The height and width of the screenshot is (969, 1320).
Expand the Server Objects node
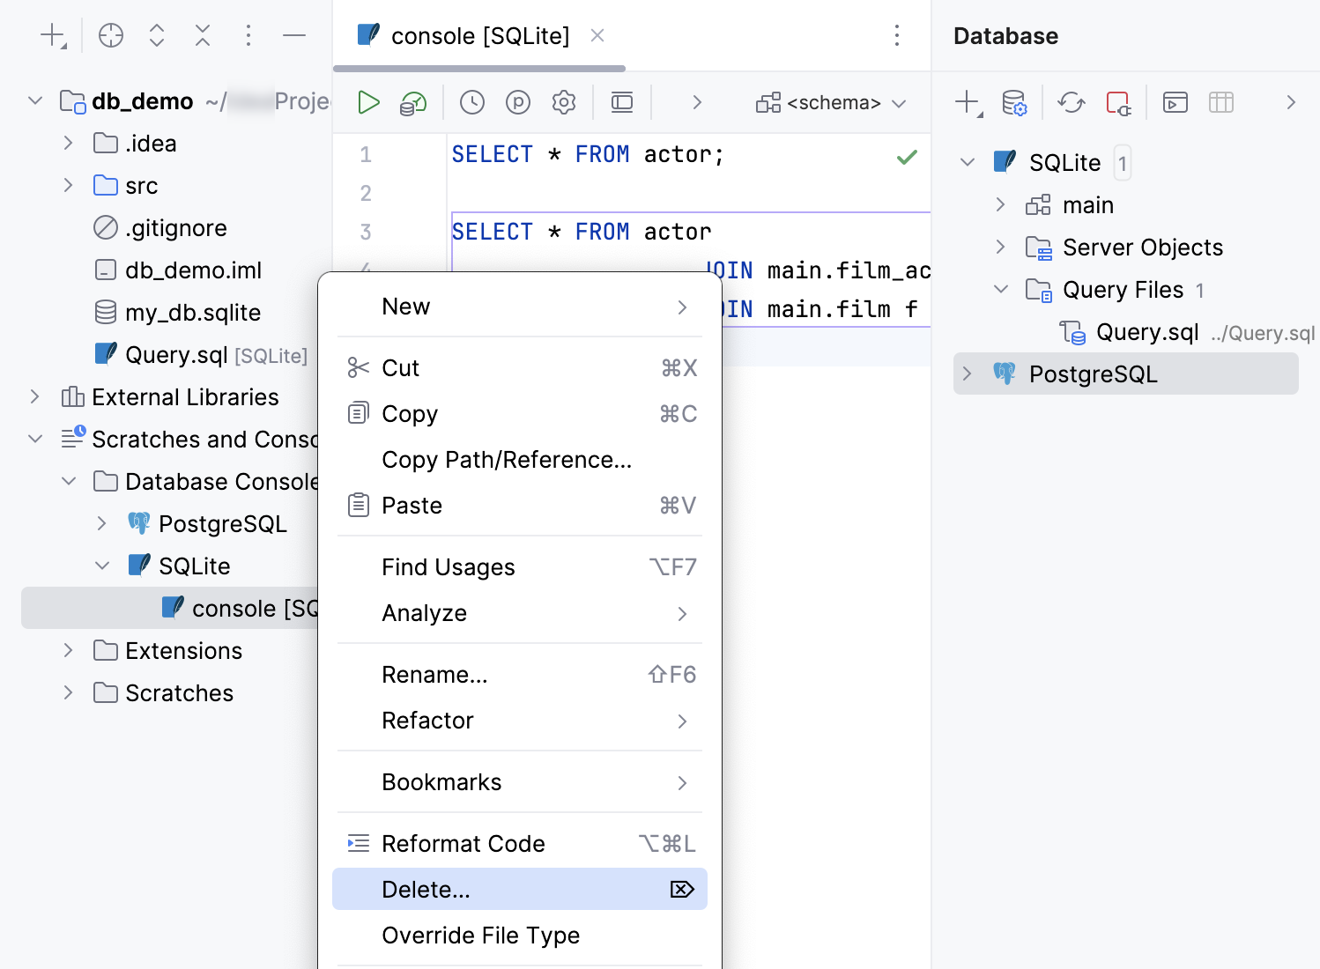pos(1000,248)
